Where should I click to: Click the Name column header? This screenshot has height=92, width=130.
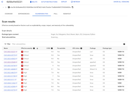(6, 48)
